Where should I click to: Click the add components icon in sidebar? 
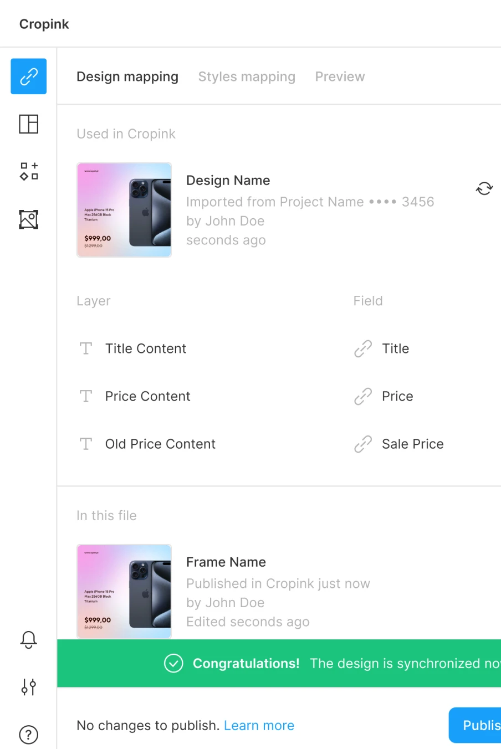[x=28, y=172]
